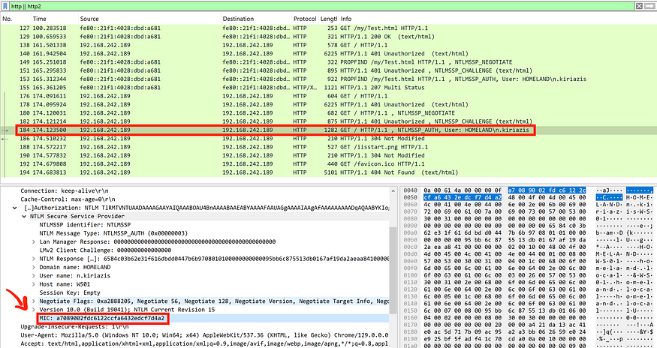Click the details pane scroll-up arrow
The image size is (657, 348).
[393, 190]
